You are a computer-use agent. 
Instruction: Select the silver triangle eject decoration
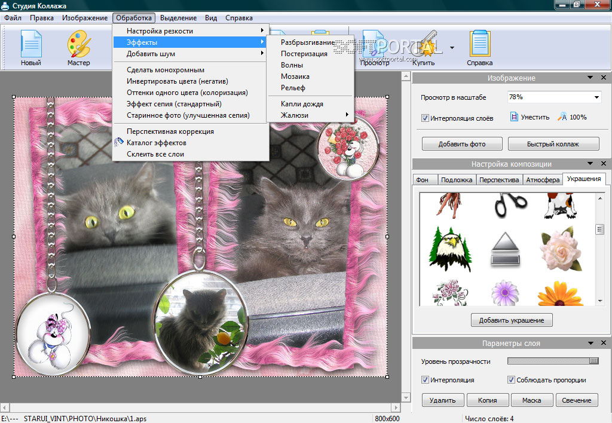point(505,249)
